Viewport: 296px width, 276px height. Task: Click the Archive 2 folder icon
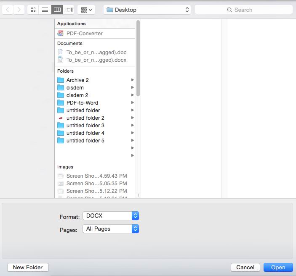(61, 80)
